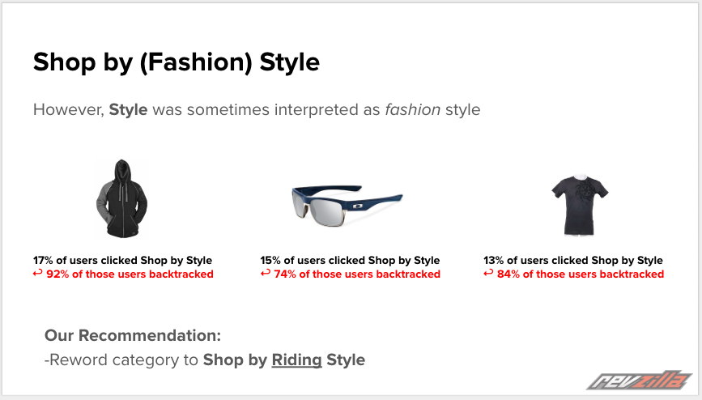702x400 pixels.
Task: Click the 13% of users clicked text
Action: pyautogui.click(x=573, y=261)
